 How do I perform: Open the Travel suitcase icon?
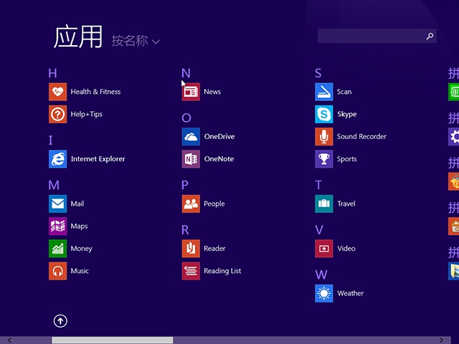click(324, 204)
